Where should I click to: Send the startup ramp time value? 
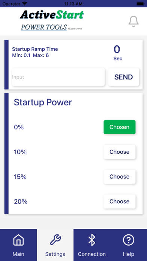[x=123, y=77]
